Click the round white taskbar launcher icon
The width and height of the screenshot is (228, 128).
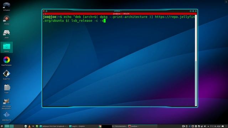tap(26, 126)
